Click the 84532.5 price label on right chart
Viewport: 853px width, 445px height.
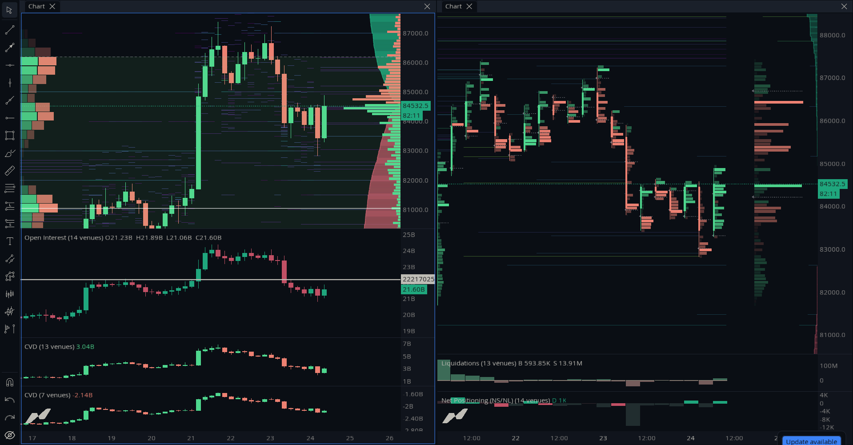(833, 184)
